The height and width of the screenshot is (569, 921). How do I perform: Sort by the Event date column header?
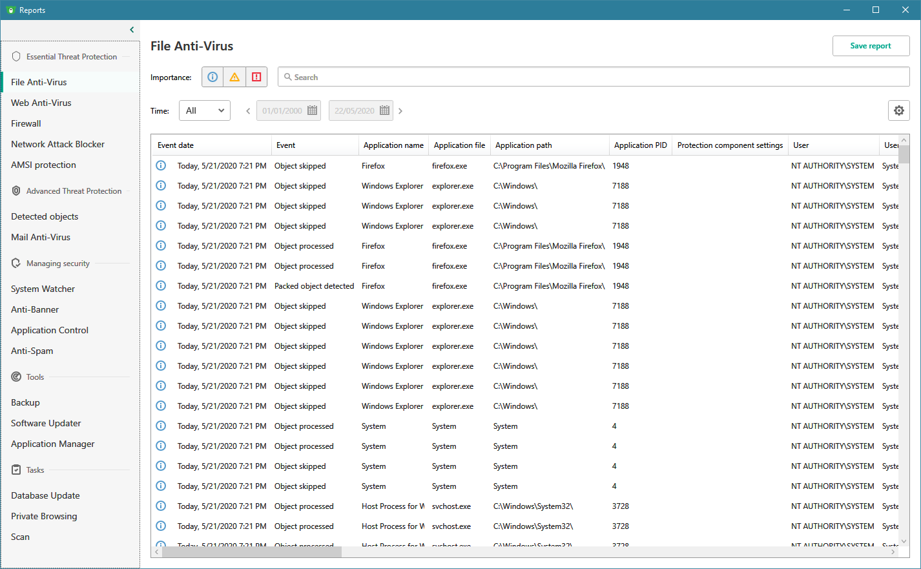tap(176, 145)
